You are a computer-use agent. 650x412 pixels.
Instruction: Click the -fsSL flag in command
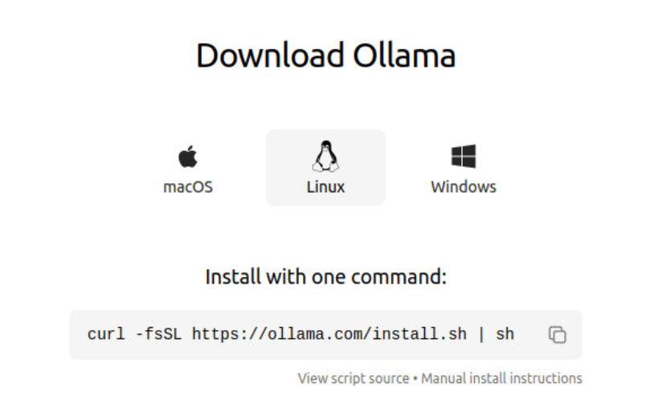(158, 334)
